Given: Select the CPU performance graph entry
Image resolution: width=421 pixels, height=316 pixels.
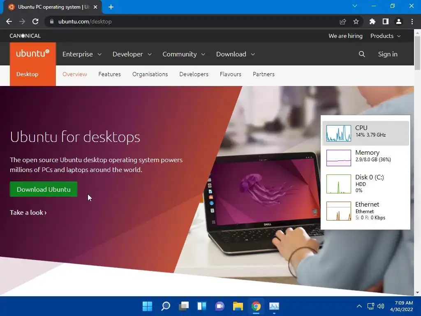Looking at the screenshot, I should point(365,133).
